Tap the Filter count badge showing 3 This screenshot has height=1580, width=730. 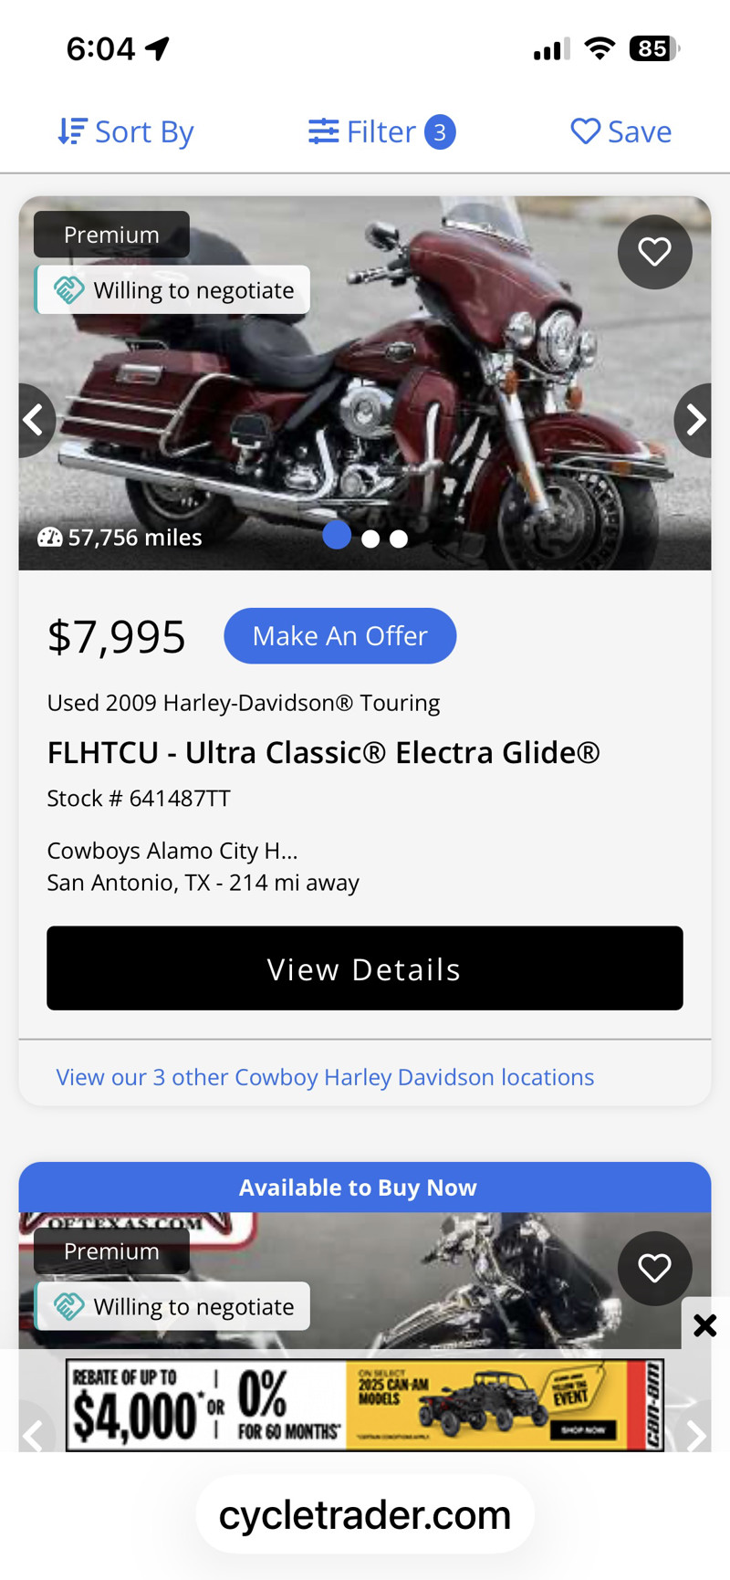[x=440, y=132]
